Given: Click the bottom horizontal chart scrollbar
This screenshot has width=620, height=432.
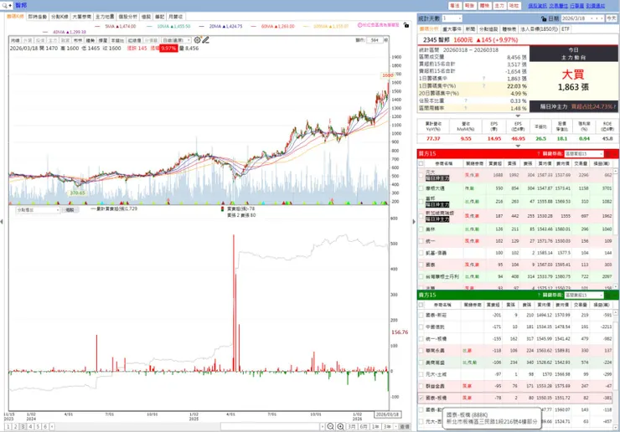Looking at the screenshot, I should (270, 426).
